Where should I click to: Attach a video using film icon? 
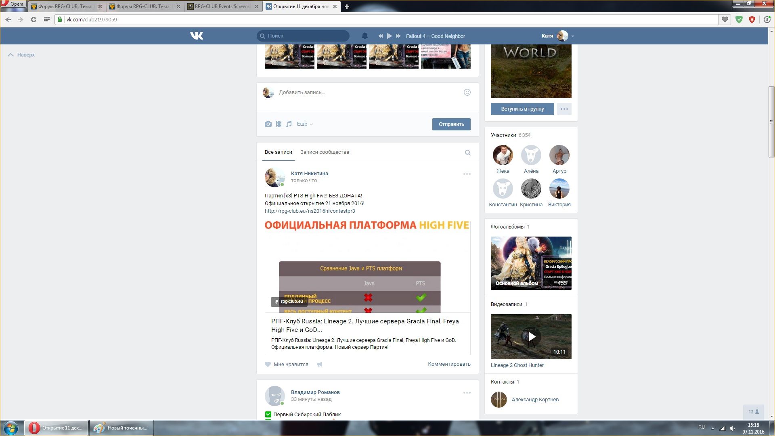[x=279, y=124]
